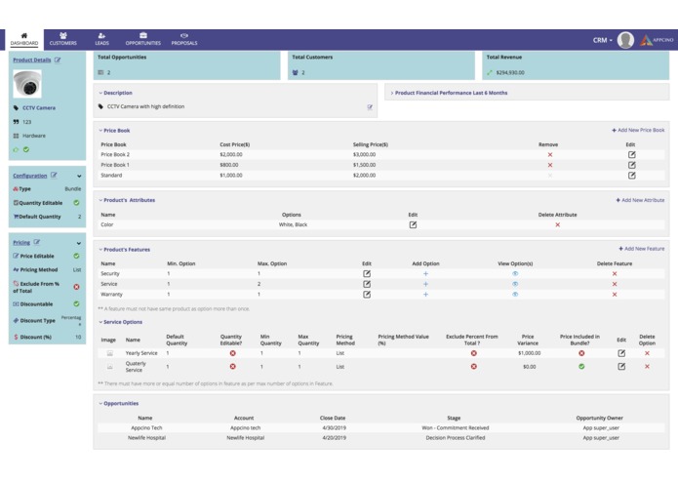Edit the Service feature

[x=367, y=284]
